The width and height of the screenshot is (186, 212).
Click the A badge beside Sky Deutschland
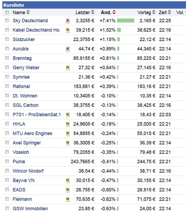coord(68,21)
